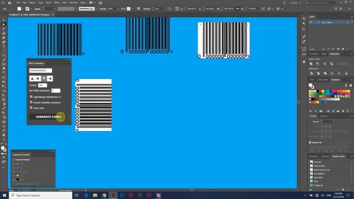Select the Pen tool
Viewport: 354px width, 199px height.
pos(4,38)
